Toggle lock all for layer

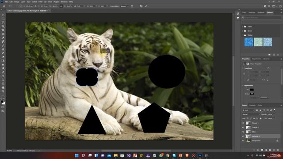[260, 118]
